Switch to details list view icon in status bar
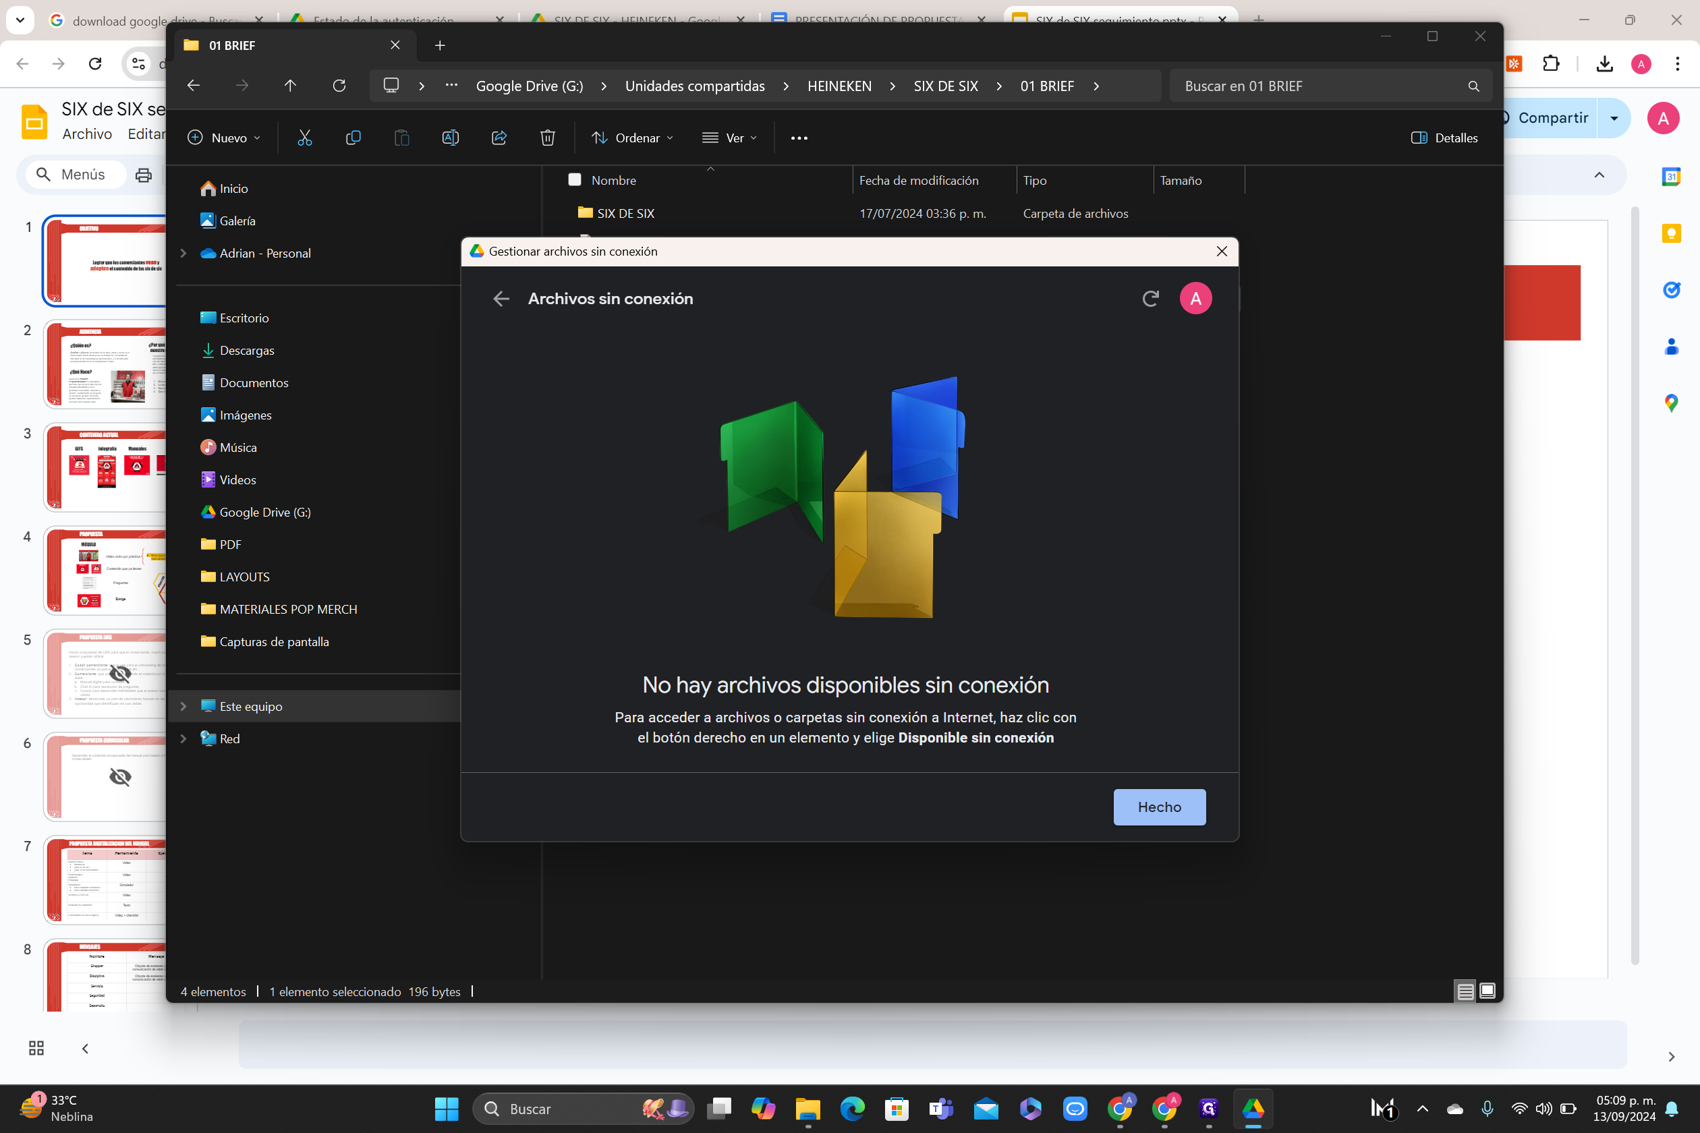 pyautogui.click(x=1465, y=991)
